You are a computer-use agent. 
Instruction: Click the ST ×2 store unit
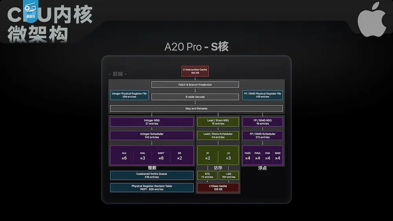click(208, 156)
